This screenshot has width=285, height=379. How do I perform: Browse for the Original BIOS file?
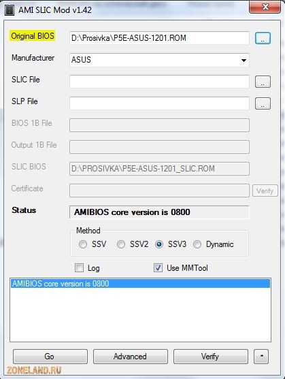click(263, 38)
